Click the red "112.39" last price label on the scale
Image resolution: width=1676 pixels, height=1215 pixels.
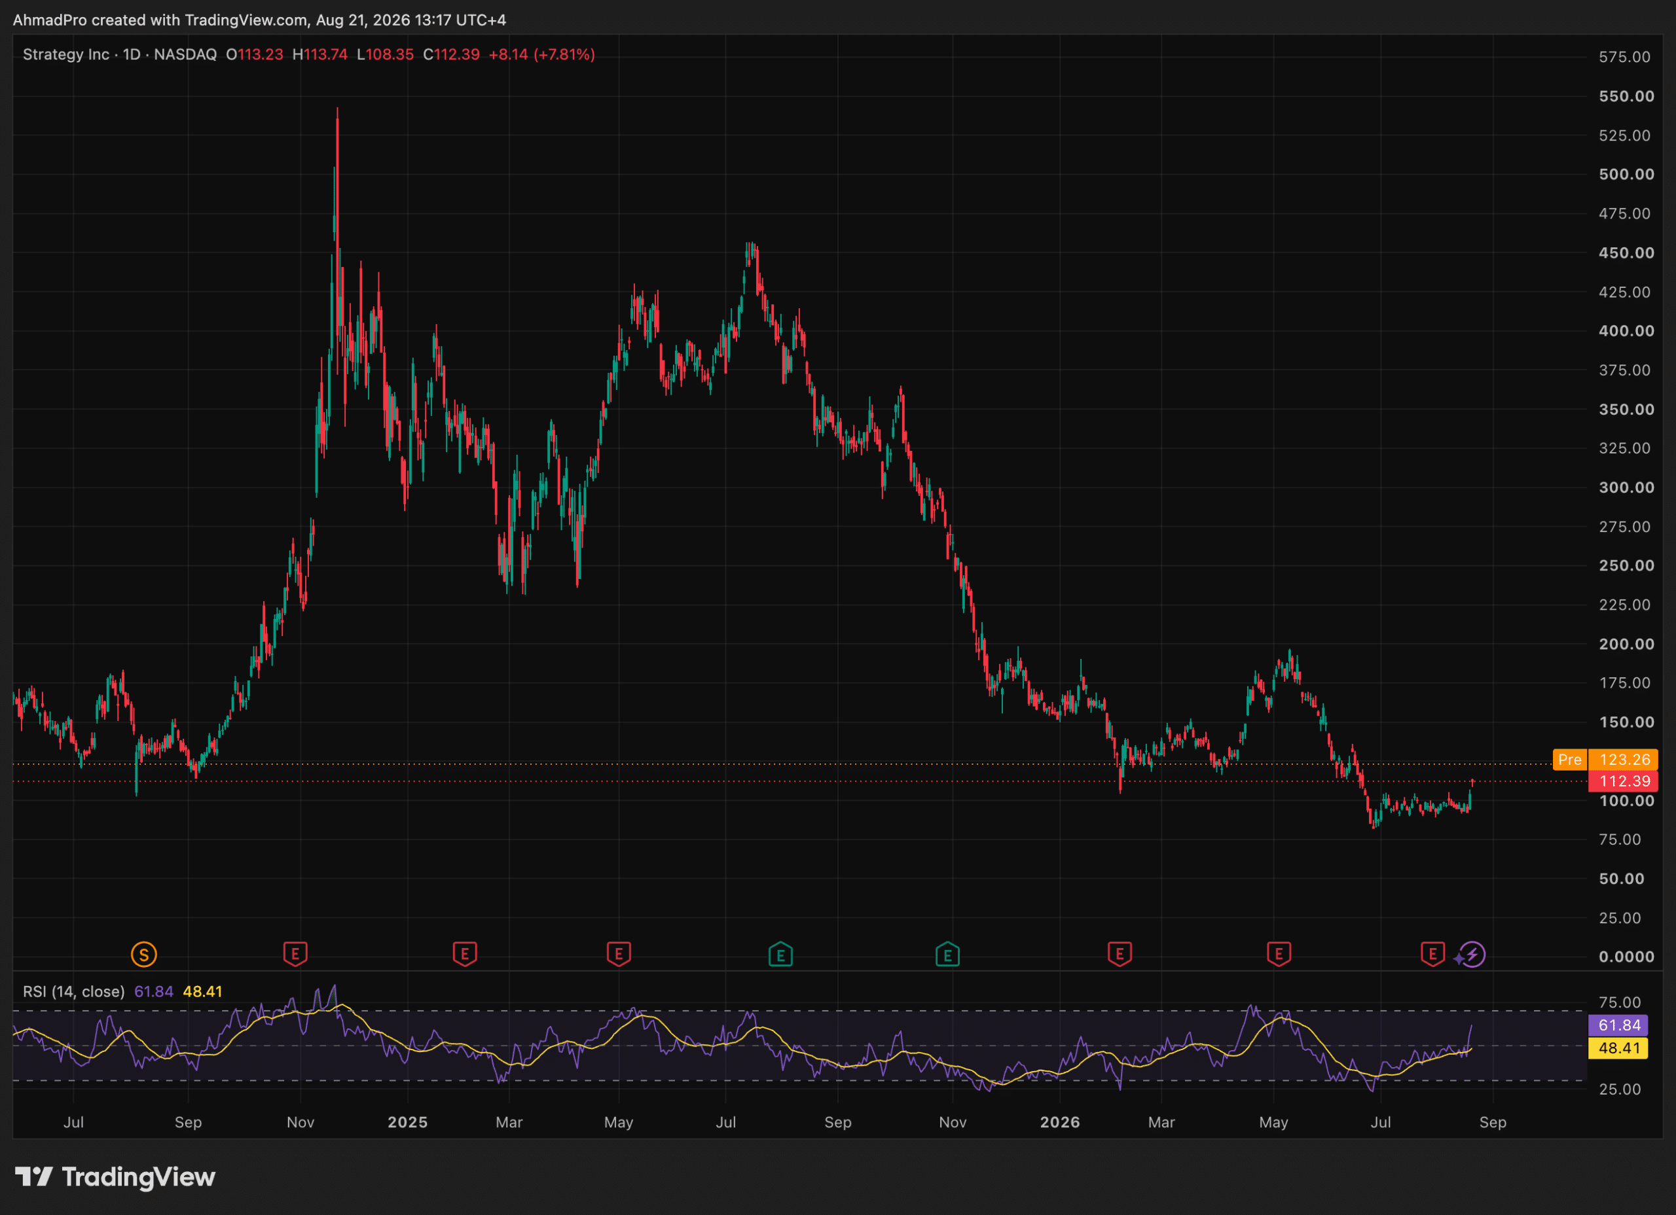1624,781
